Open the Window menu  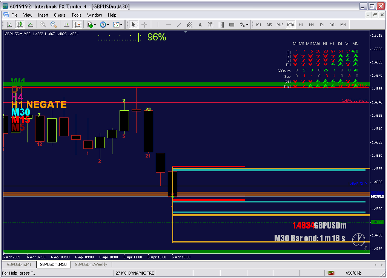click(95, 15)
